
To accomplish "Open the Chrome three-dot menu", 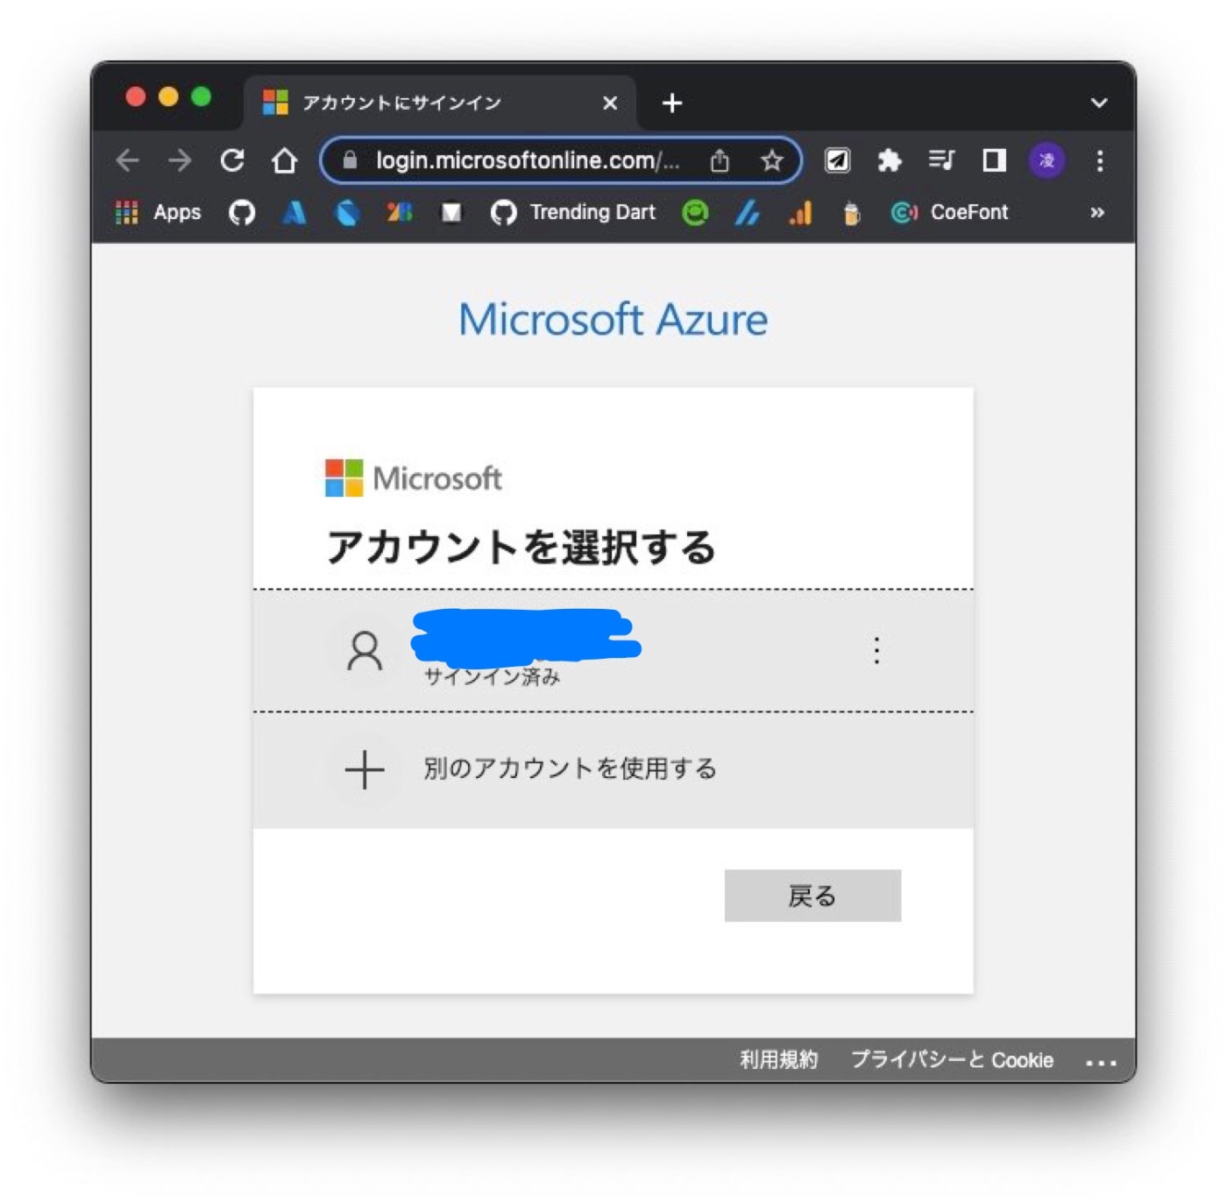I will pos(1100,160).
